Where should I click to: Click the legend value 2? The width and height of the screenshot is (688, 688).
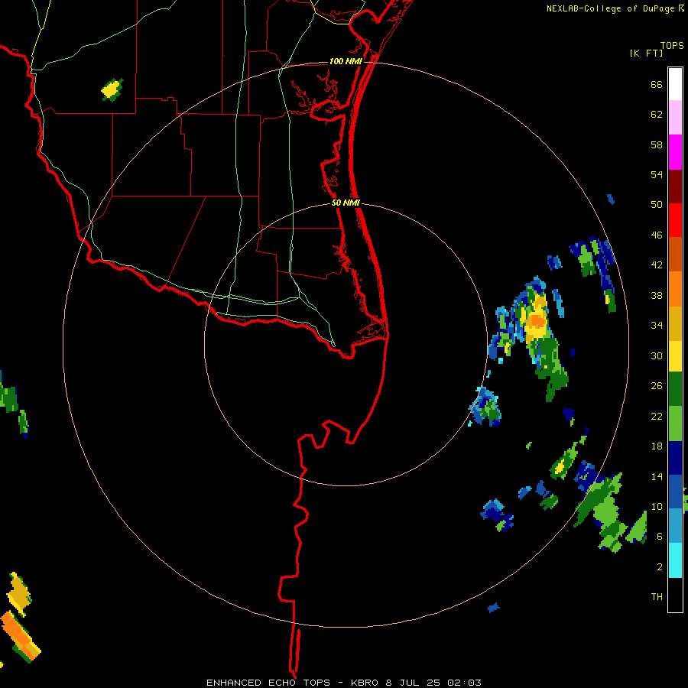click(660, 567)
